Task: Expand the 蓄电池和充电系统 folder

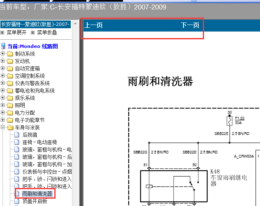Action: pos(2,90)
